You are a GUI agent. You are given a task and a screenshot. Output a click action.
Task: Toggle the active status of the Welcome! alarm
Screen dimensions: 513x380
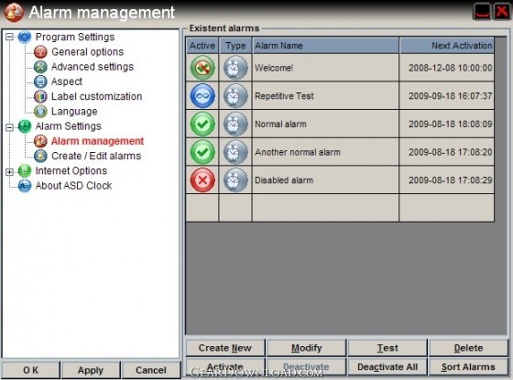(202, 68)
